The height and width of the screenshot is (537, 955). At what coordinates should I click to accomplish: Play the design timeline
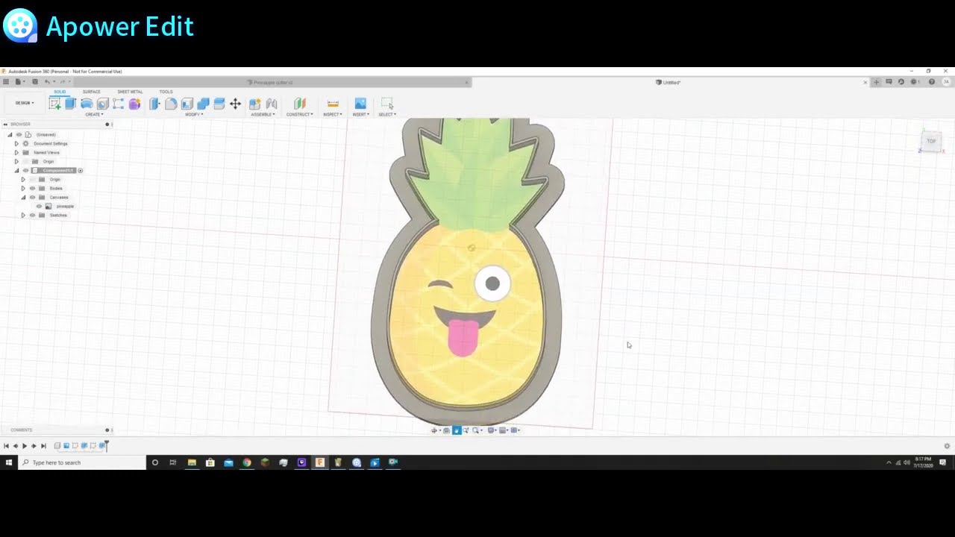(25, 446)
